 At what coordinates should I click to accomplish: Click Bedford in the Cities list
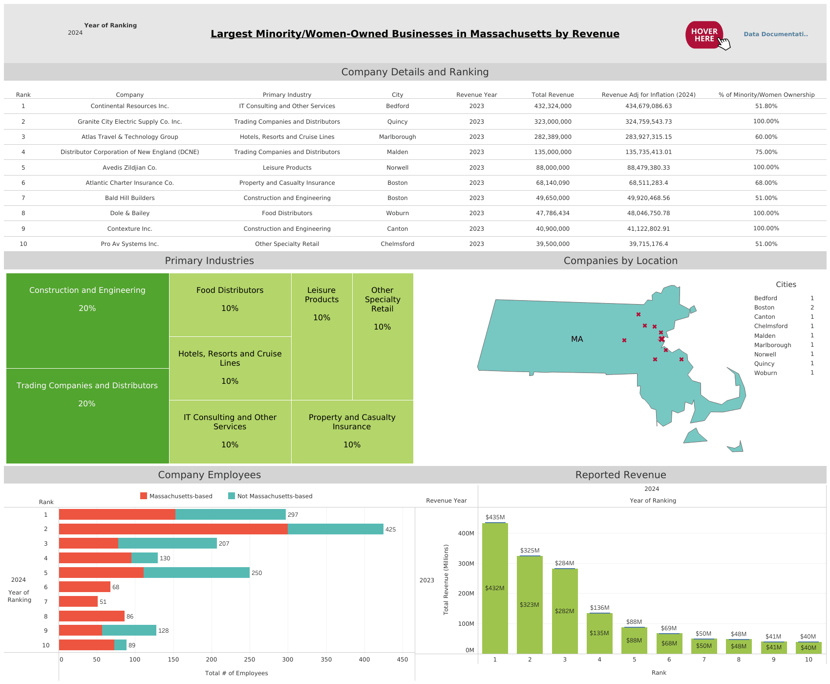[x=766, y=298]
